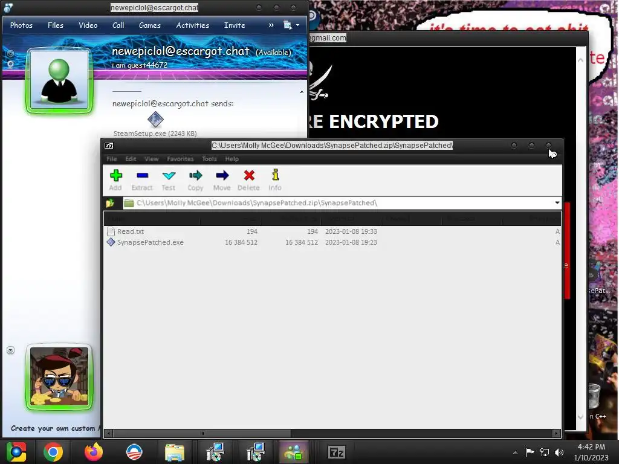This screenshot has height=464, width=619.
Task: Open Firefox from the taskbar
Action: [x=94, y=452]
